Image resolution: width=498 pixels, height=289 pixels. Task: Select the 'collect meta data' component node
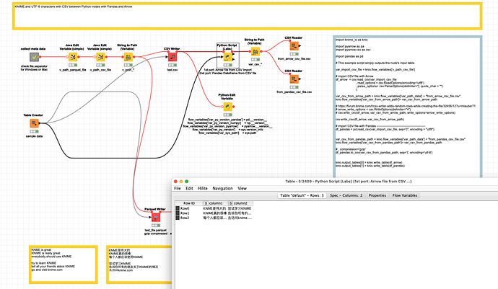pyautogui.click(x=35, y=57)
